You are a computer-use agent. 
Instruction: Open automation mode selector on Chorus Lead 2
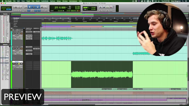coord(20,52)
